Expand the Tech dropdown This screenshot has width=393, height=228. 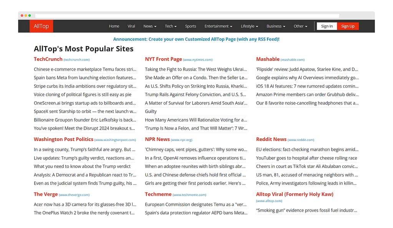[170, 26]
